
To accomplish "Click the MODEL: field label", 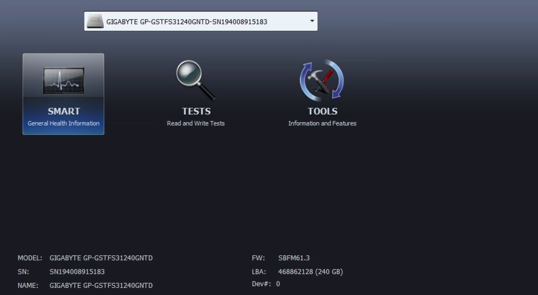I will (x=30, y=258).
